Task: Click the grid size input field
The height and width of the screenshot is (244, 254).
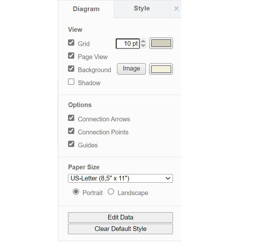Action: pyautogui.click(x=127, y=44)
